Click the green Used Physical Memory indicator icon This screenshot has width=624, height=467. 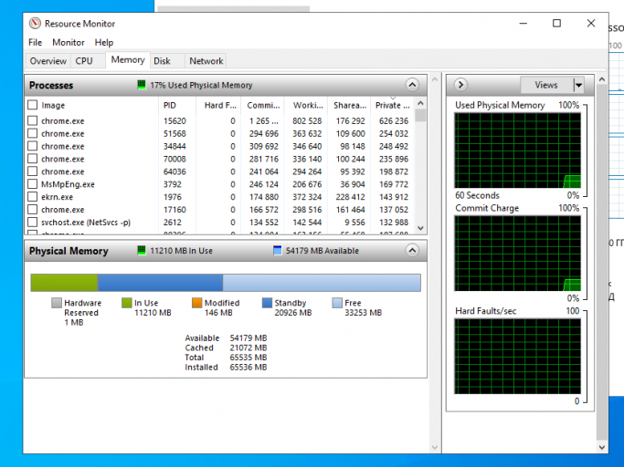tap(142, 85)
